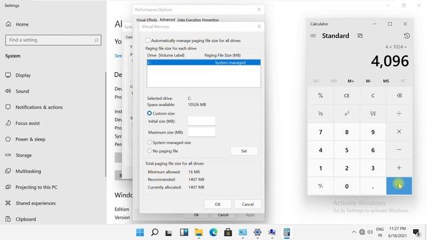Click the decimal point key
Image resolution: width=427 pixels, height=240 pixels.
373,186
